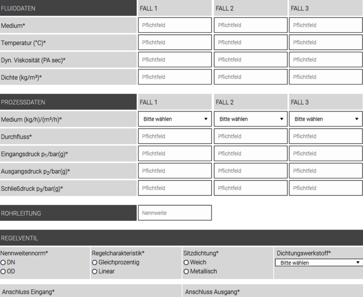Click the Fall 1 Durchfluss field
This screenshot has width=363, height=297.
(175, 136)
